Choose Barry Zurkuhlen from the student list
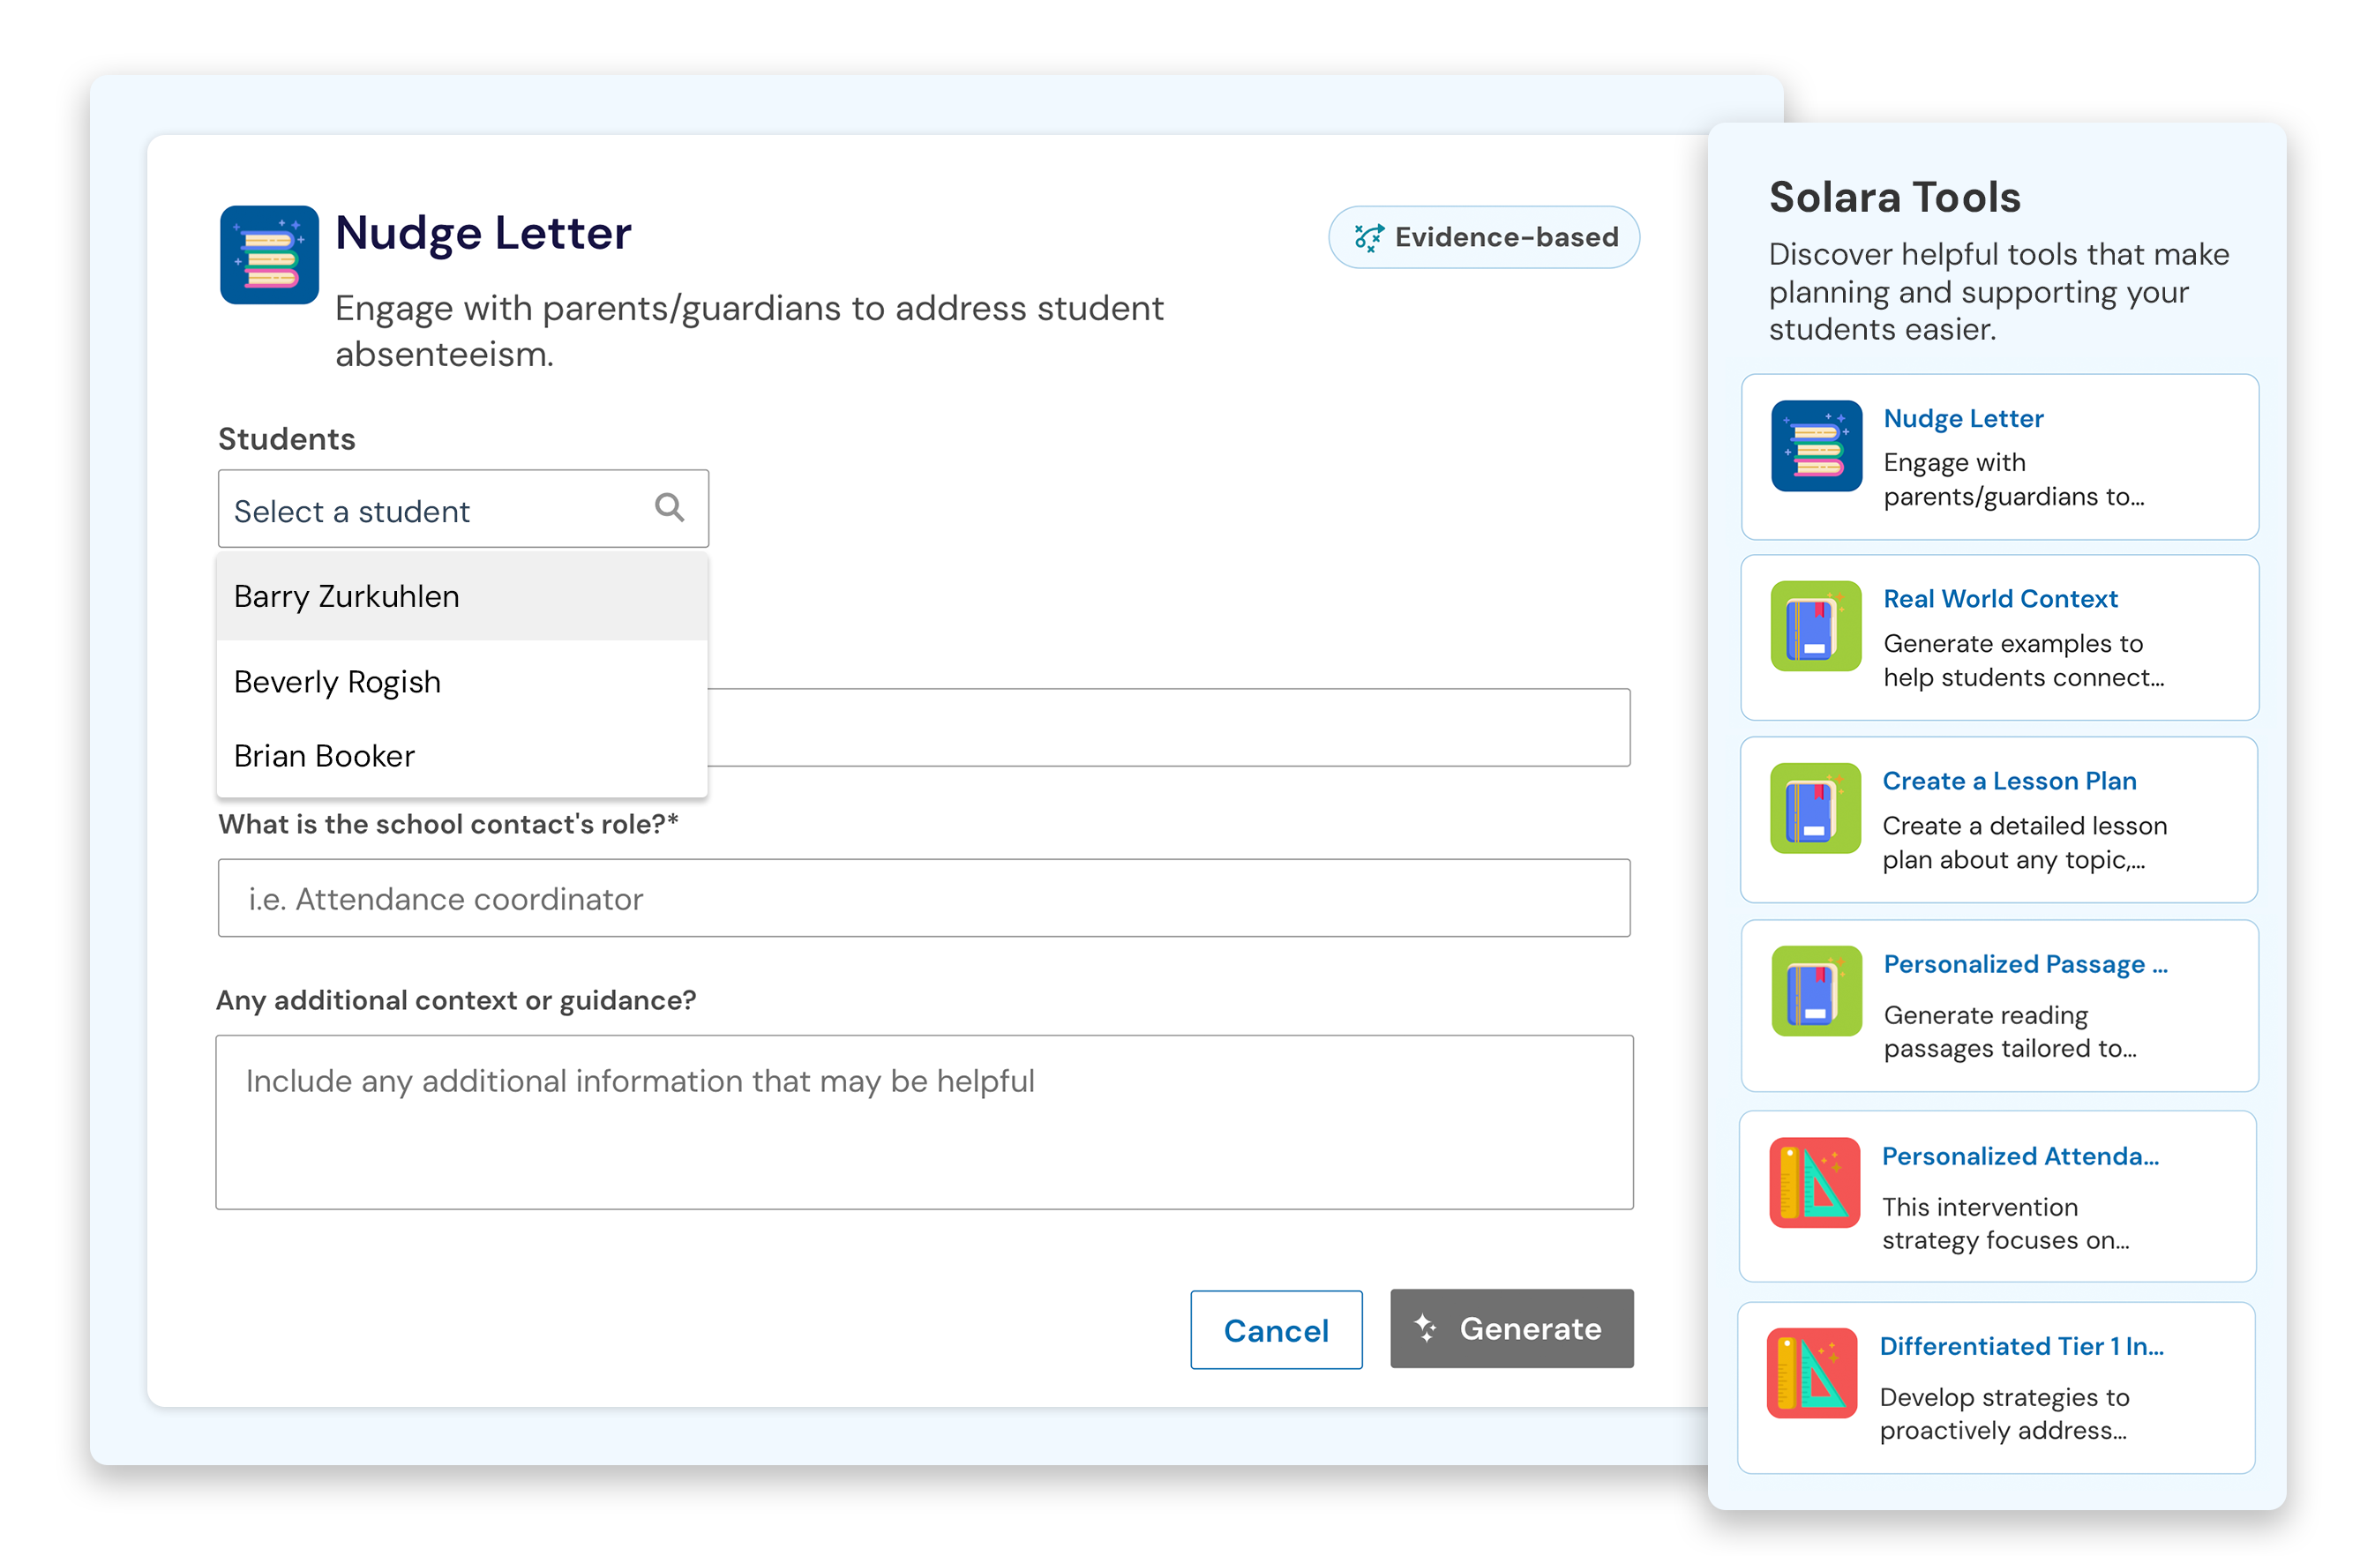 tap(347, 596)
